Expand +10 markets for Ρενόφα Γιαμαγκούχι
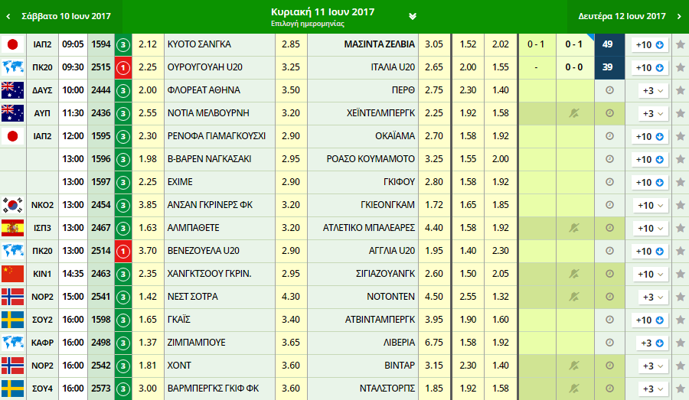Viewport: 689px width, 400px height. pos(650,136)
